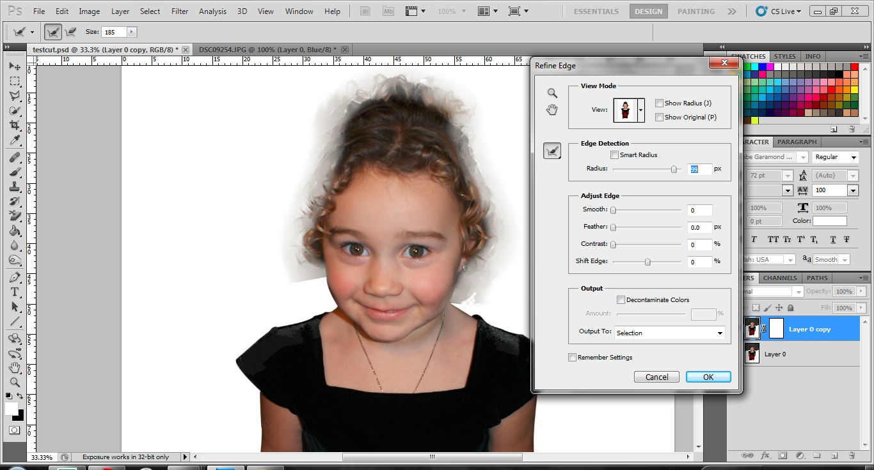Select the Eyedropper tool

pyautogui.click(x=15, y=140)
